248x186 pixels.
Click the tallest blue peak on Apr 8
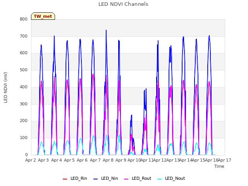tap(106, 30)
